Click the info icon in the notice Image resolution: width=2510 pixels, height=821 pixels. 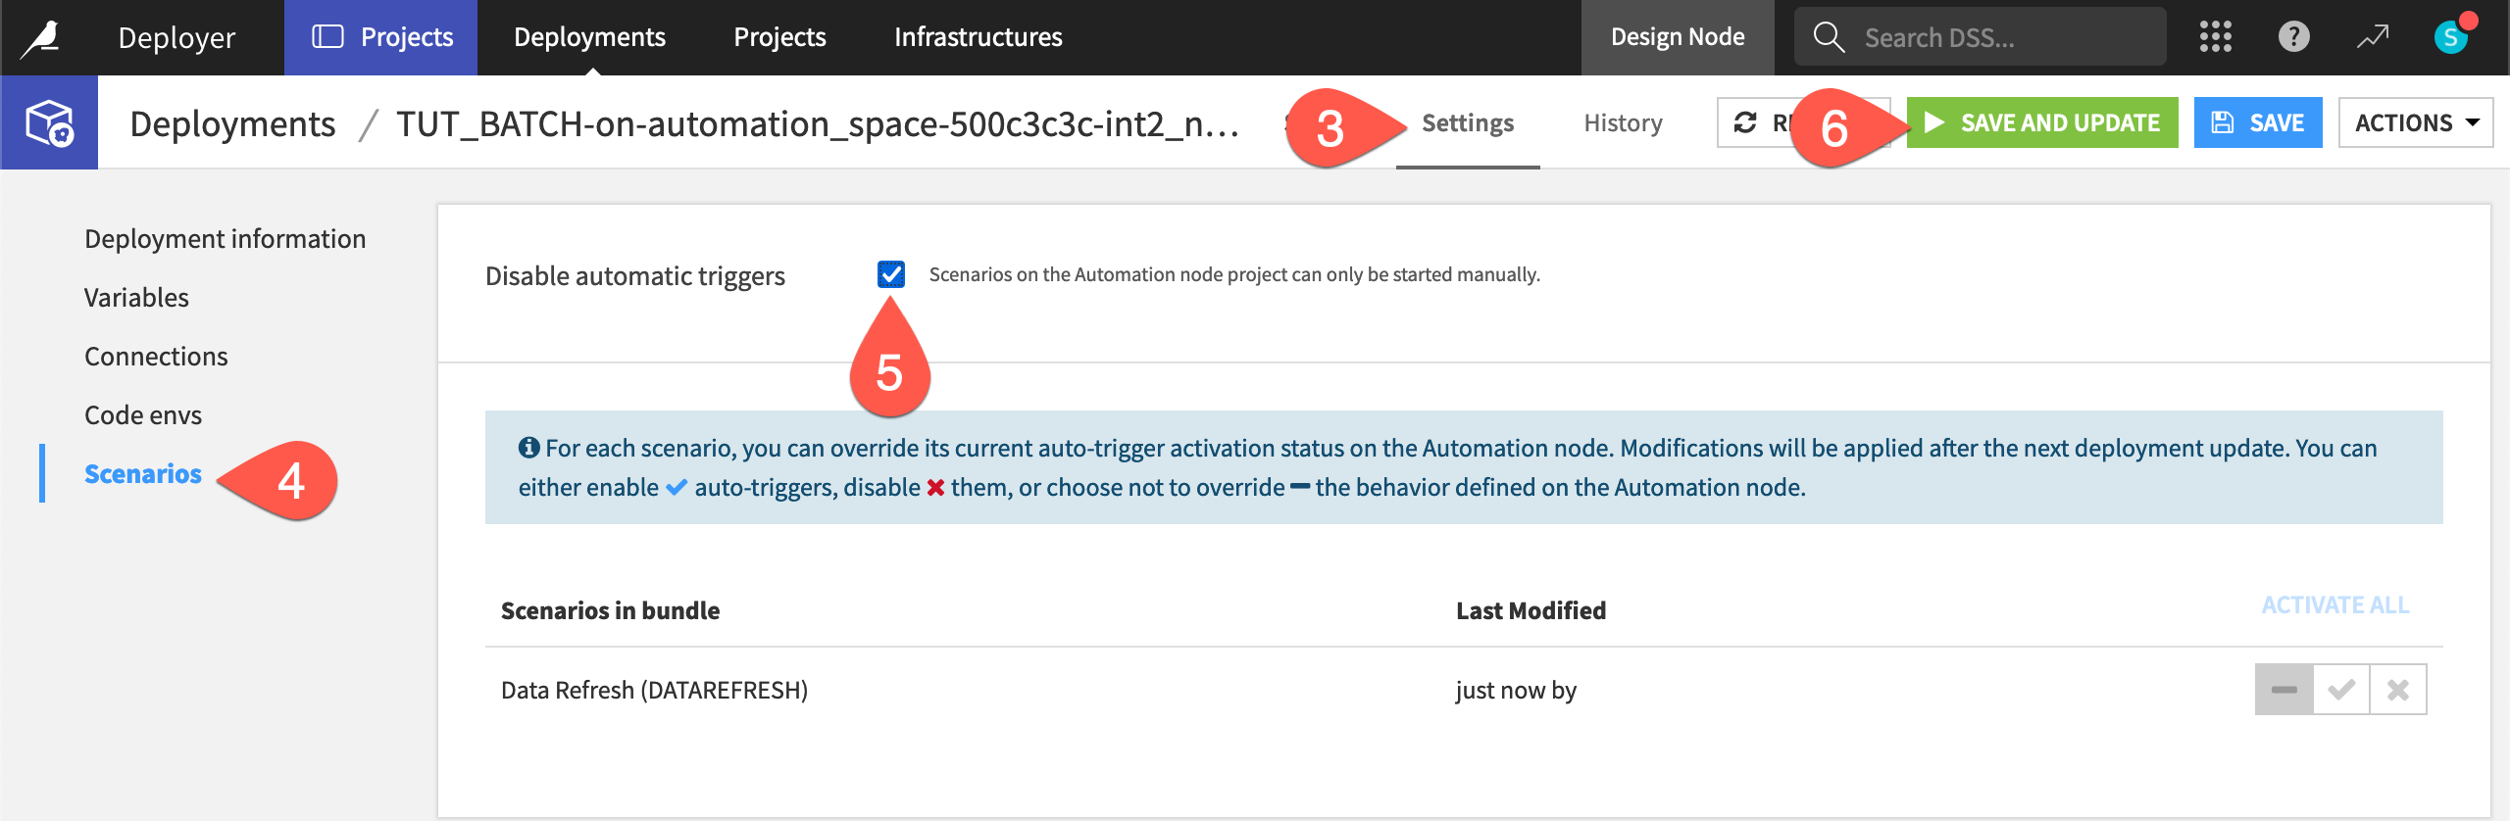(x=528, y=448)
